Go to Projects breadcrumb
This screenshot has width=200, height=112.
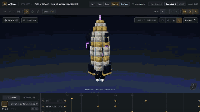point(26,4)
